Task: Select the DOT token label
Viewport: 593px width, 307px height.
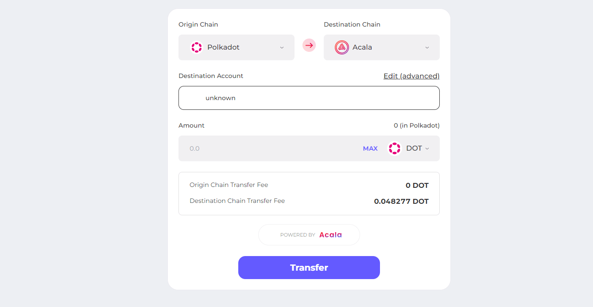Action: click(414, 148)
